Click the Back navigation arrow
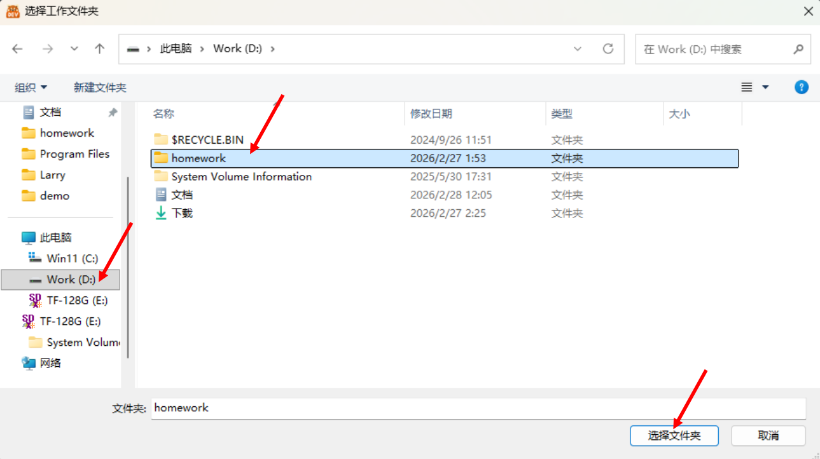This screenshot has width=820, height=459. click(17, 49)
